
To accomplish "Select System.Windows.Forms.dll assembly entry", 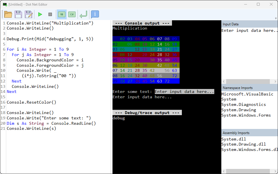I will click(x=250, y=150).
